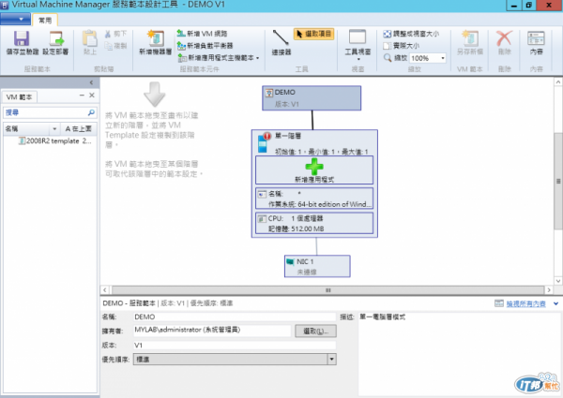Click the OS name profile icon in tier
The image size is (563, 398).
pos(262,194)
